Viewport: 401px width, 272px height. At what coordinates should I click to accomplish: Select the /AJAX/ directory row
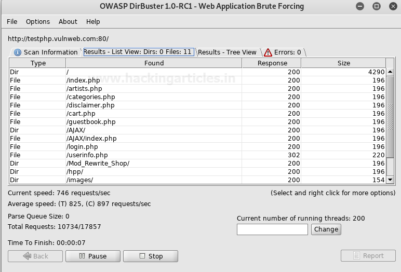tap(197, 130)
